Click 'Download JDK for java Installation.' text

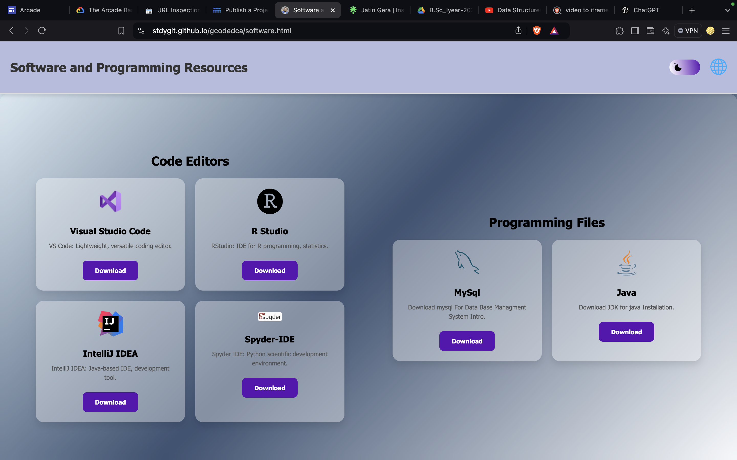click(x=626, y=307)
